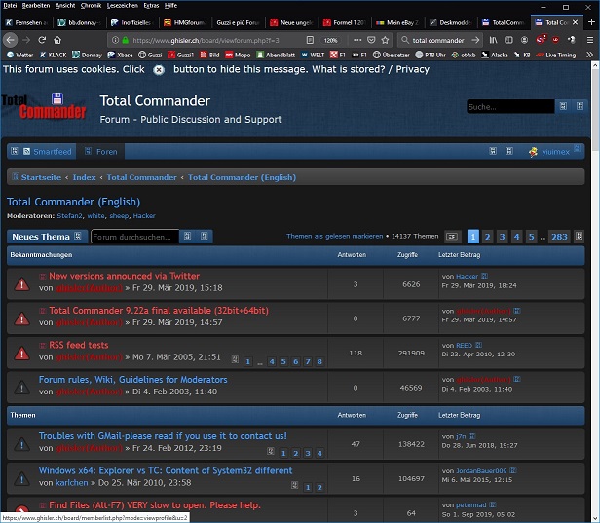Go to page 8 of RSS feed tests

319,361
